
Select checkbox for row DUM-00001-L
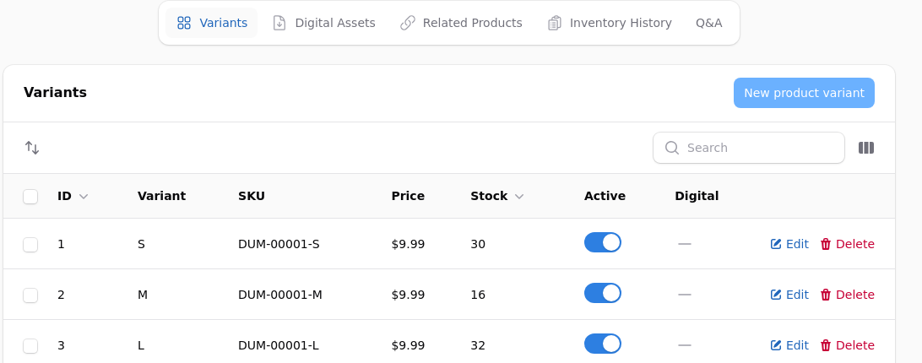(30, 346)
